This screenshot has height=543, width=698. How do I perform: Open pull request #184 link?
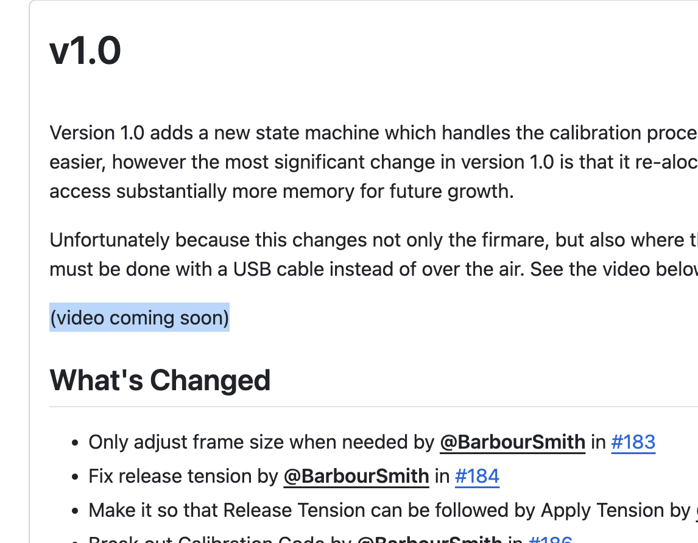[477, 476]
